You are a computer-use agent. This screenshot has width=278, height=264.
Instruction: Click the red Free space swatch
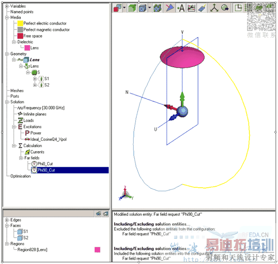[x=20, y=36]
